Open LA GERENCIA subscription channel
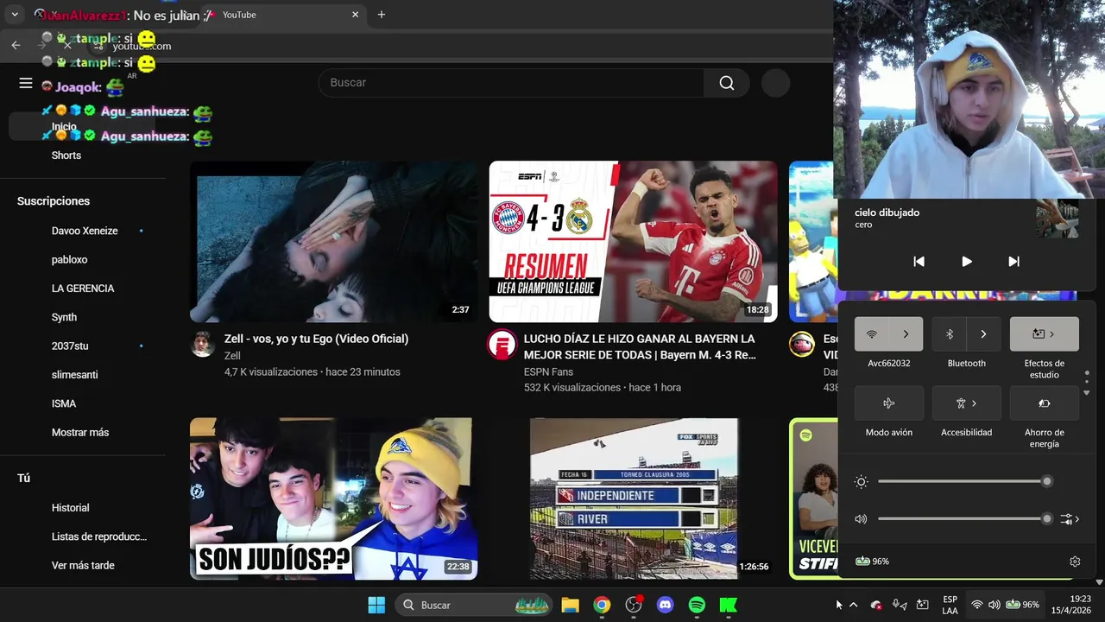 pyautogui.click(x=83, y=289)
